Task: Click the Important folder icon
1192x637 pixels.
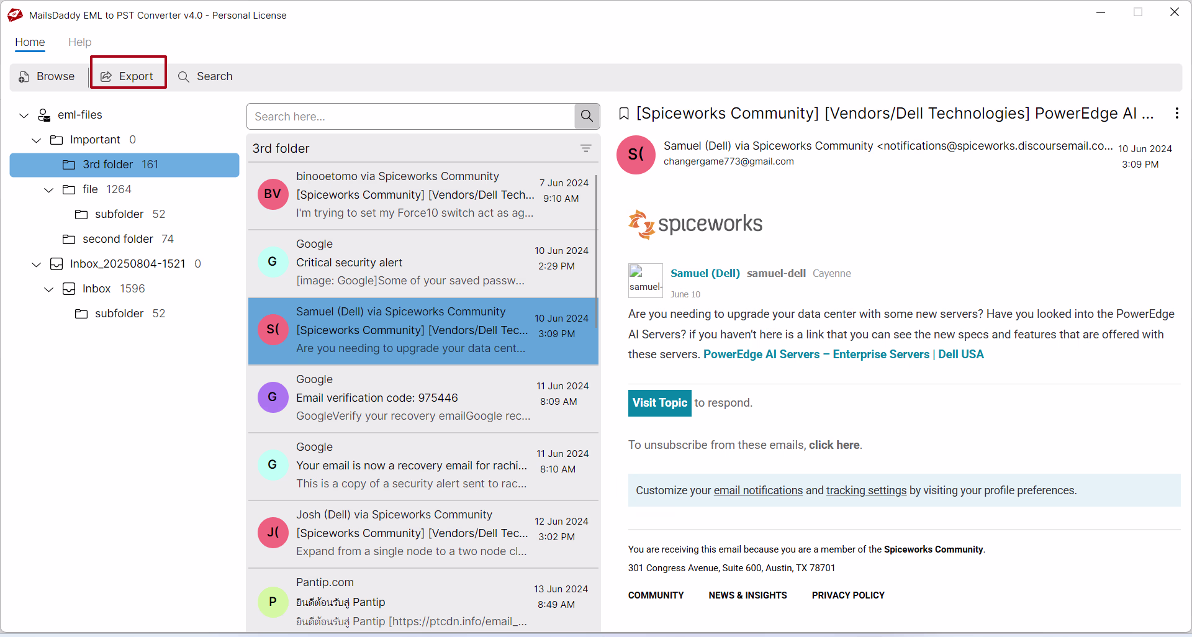Action: point(56,140)
